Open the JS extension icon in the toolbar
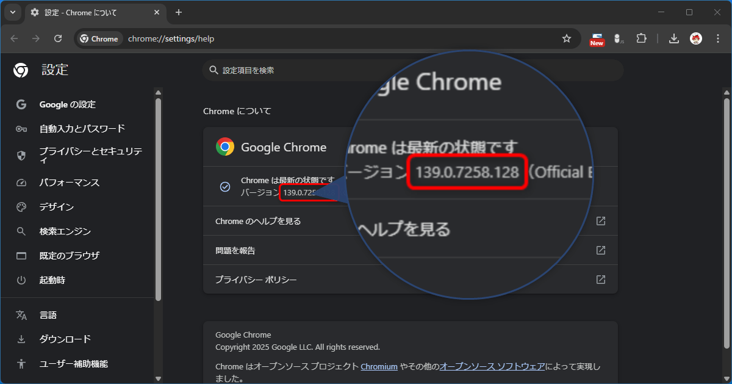This screenshot has height=384, width=732. (618, 39)
